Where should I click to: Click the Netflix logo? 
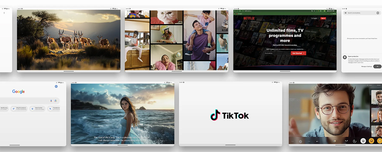coord(248,18)
